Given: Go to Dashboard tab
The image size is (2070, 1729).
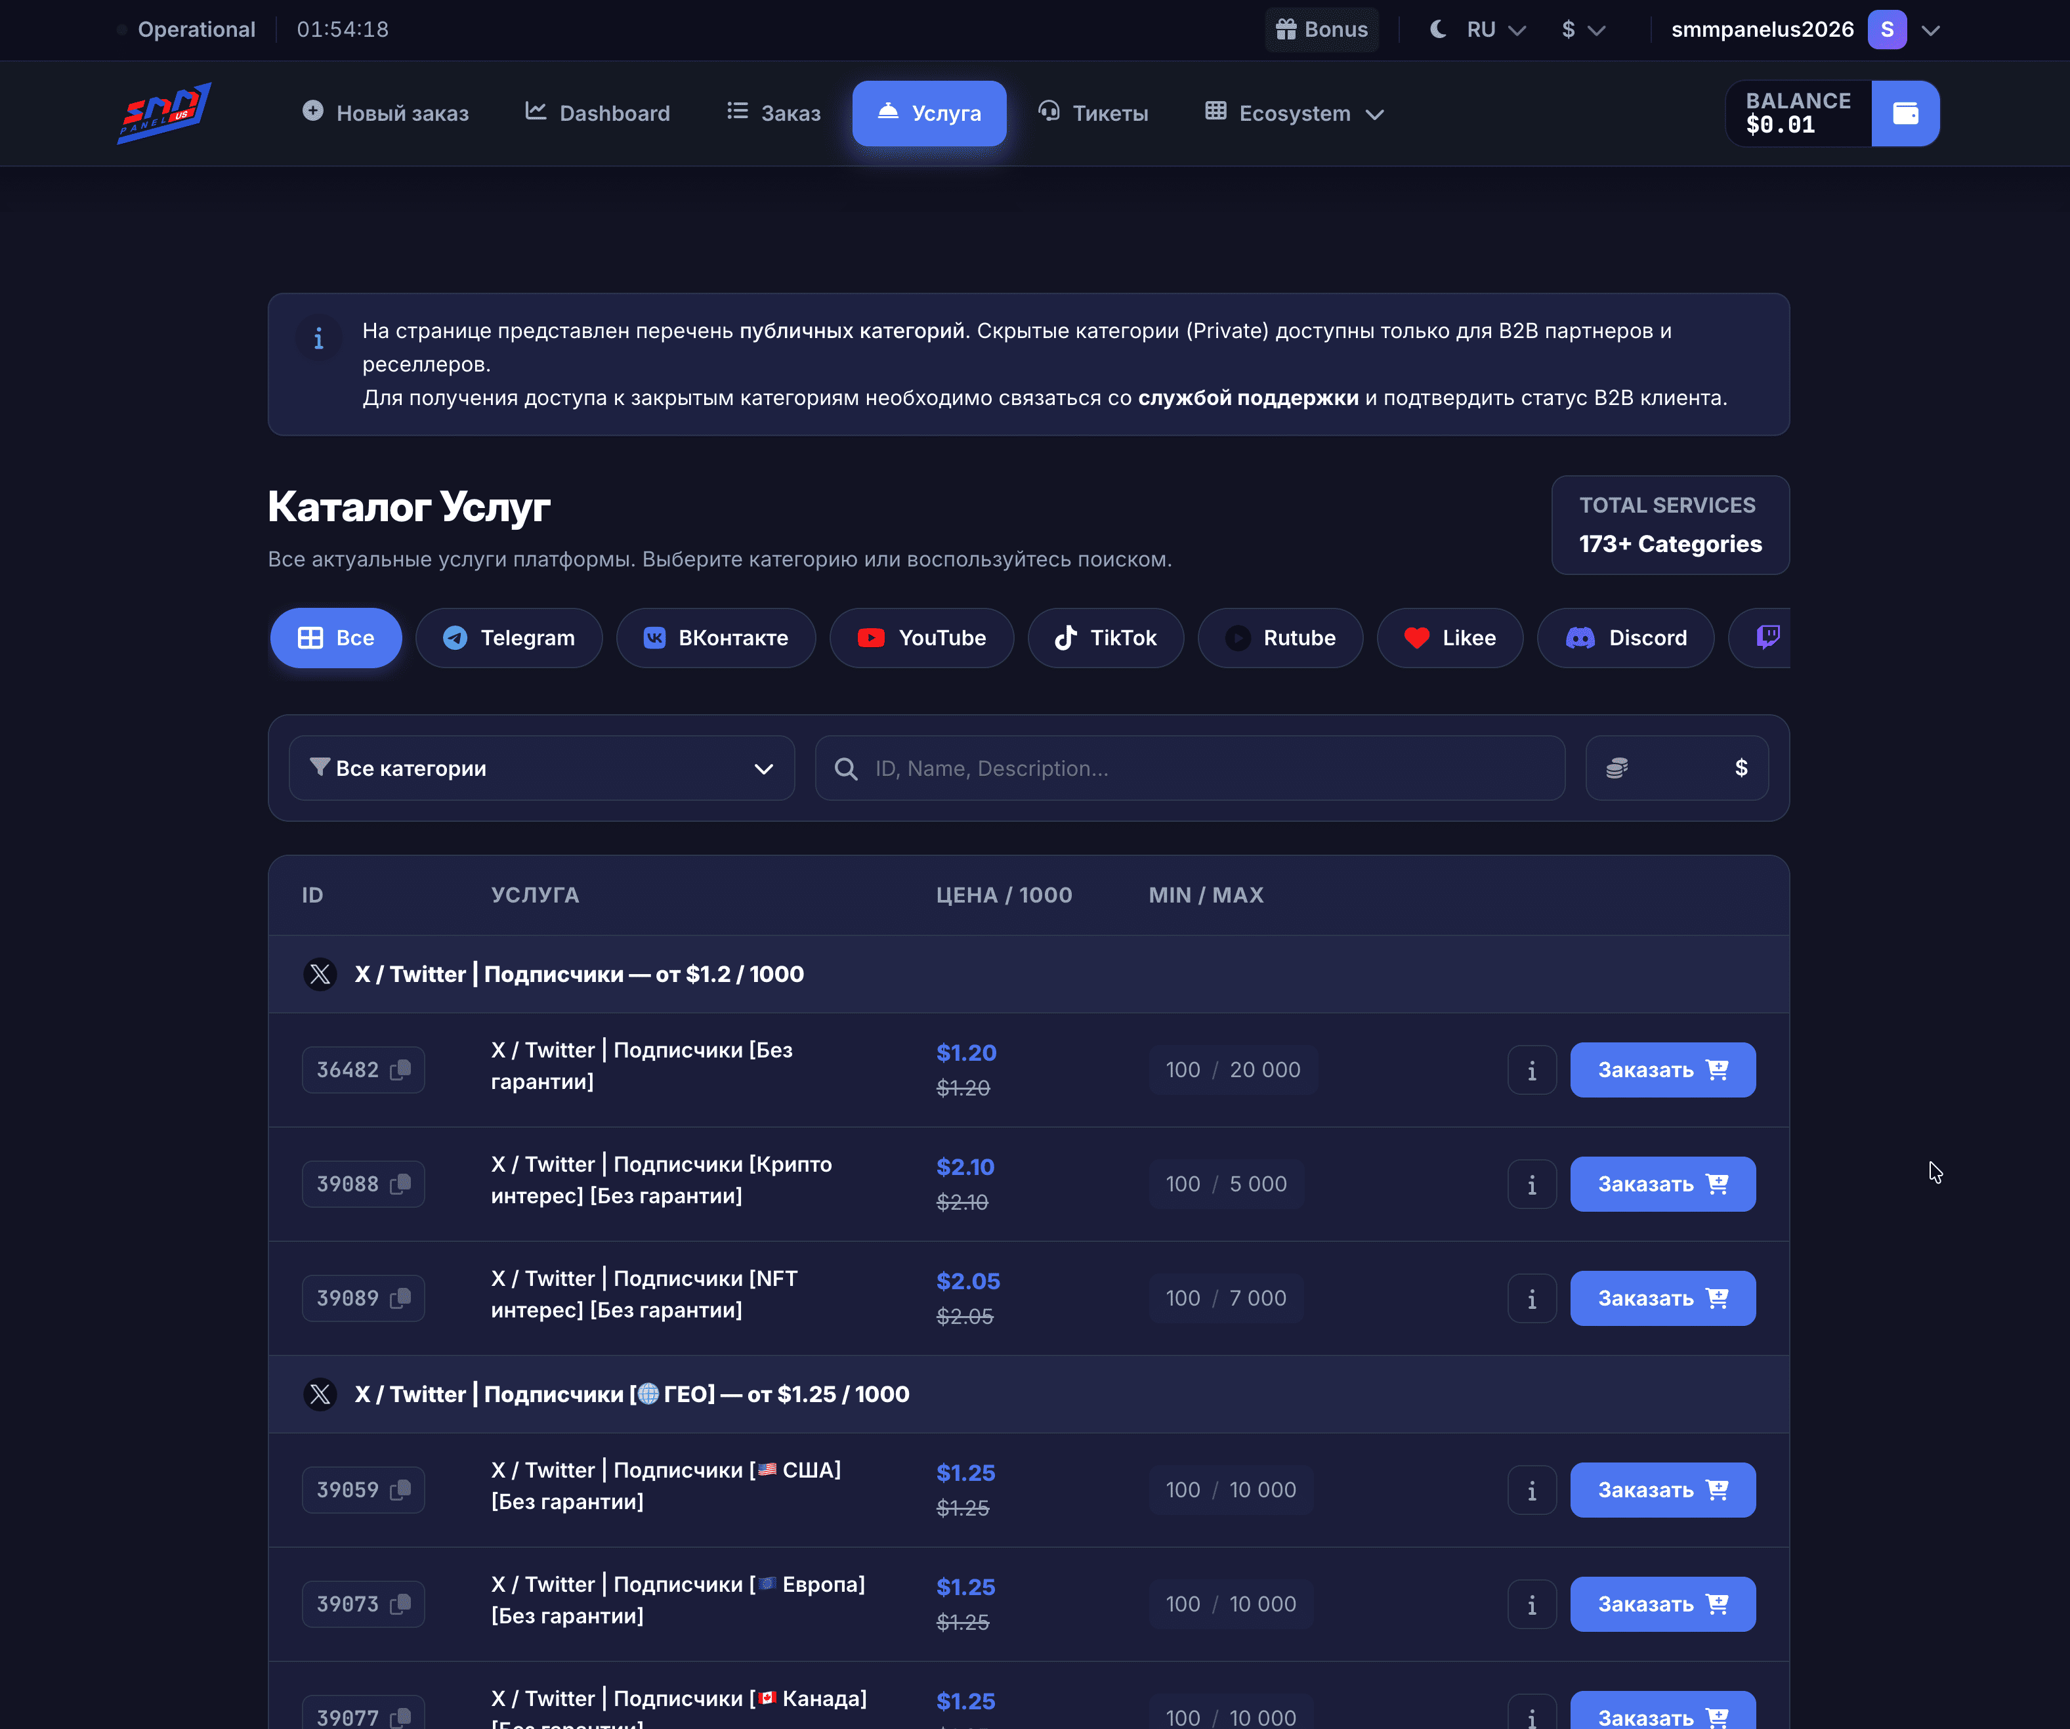Looking at the screenshot, I should 597,114.
